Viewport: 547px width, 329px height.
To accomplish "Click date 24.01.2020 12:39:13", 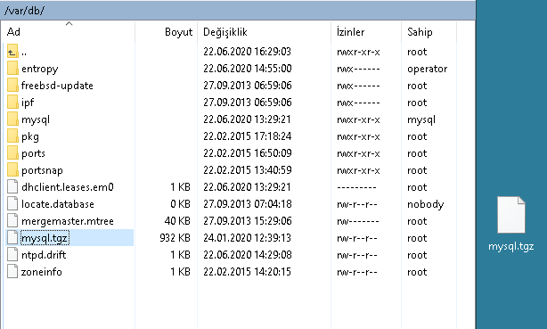I will pos(247,238).
